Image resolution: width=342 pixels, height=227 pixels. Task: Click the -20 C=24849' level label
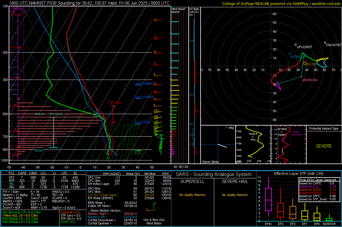tap(144, 97)
